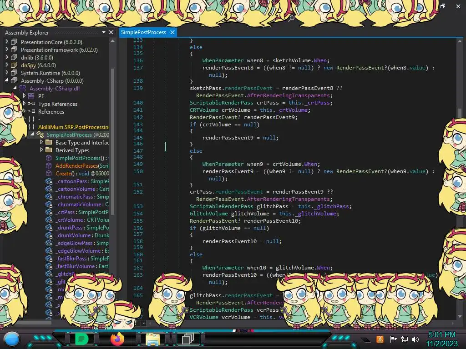Expand the dnlib (3.6.0.0) node
The width and height of the screenshot is (466, 349).
[x=7, y=57]
